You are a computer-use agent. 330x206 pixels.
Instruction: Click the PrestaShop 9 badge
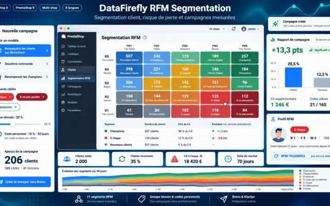[25, 8]
